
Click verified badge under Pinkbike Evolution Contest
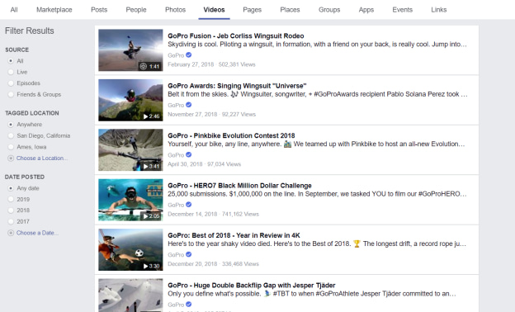[188, 154]
